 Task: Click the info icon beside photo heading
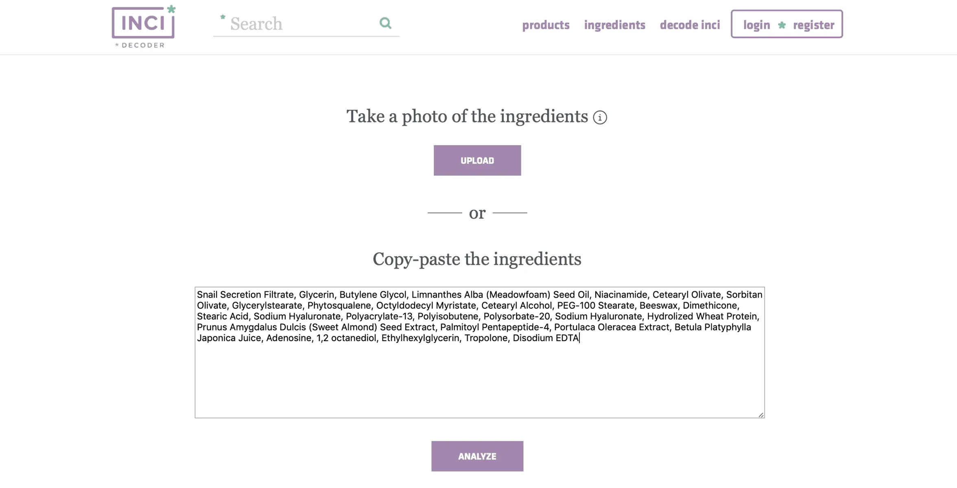[x=600, y=118]
